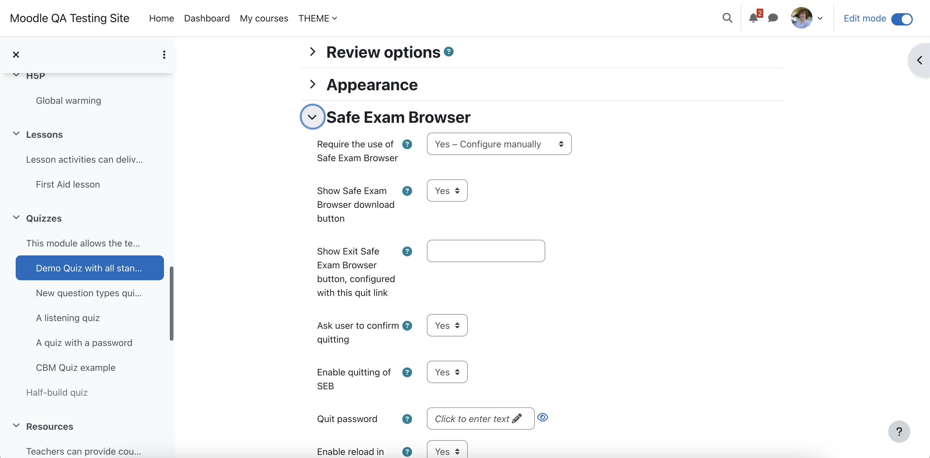Open help for Require the use of Safe Exam Browser
Screen dimensions: 930x458
pos(407,144)
